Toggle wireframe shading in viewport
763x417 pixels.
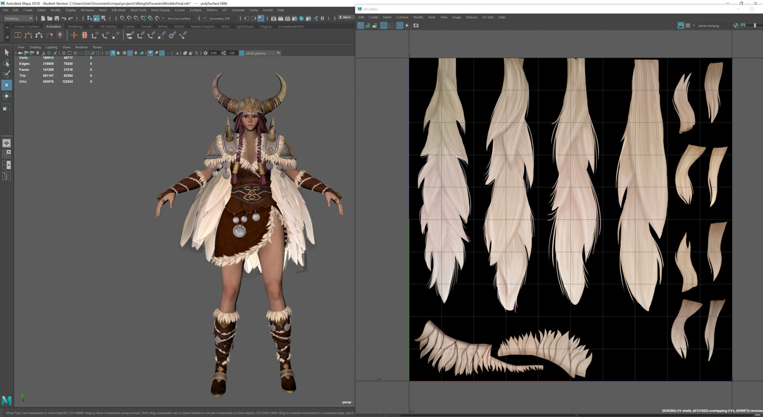point(107,53)
